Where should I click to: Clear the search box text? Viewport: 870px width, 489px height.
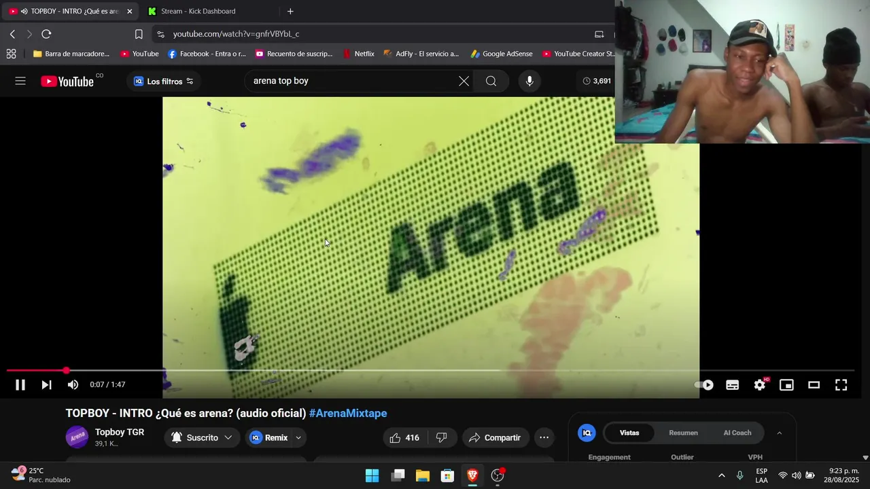[464, 81]
